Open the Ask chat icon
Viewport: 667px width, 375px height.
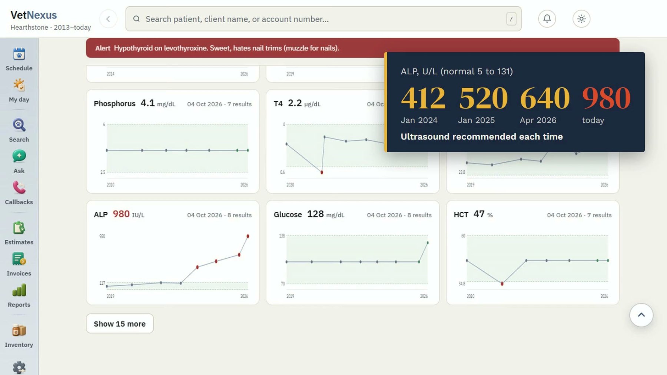pos(19,157)
